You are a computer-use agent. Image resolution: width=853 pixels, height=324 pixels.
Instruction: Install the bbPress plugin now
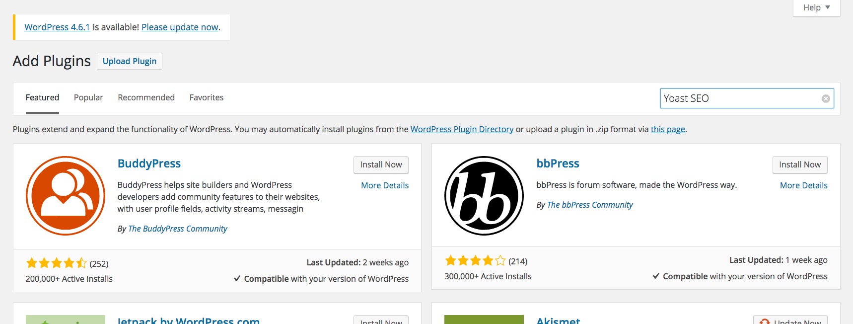799,164
